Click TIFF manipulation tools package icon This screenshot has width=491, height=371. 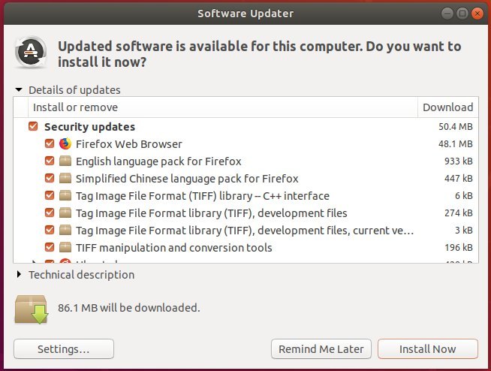tap(65, 247)
